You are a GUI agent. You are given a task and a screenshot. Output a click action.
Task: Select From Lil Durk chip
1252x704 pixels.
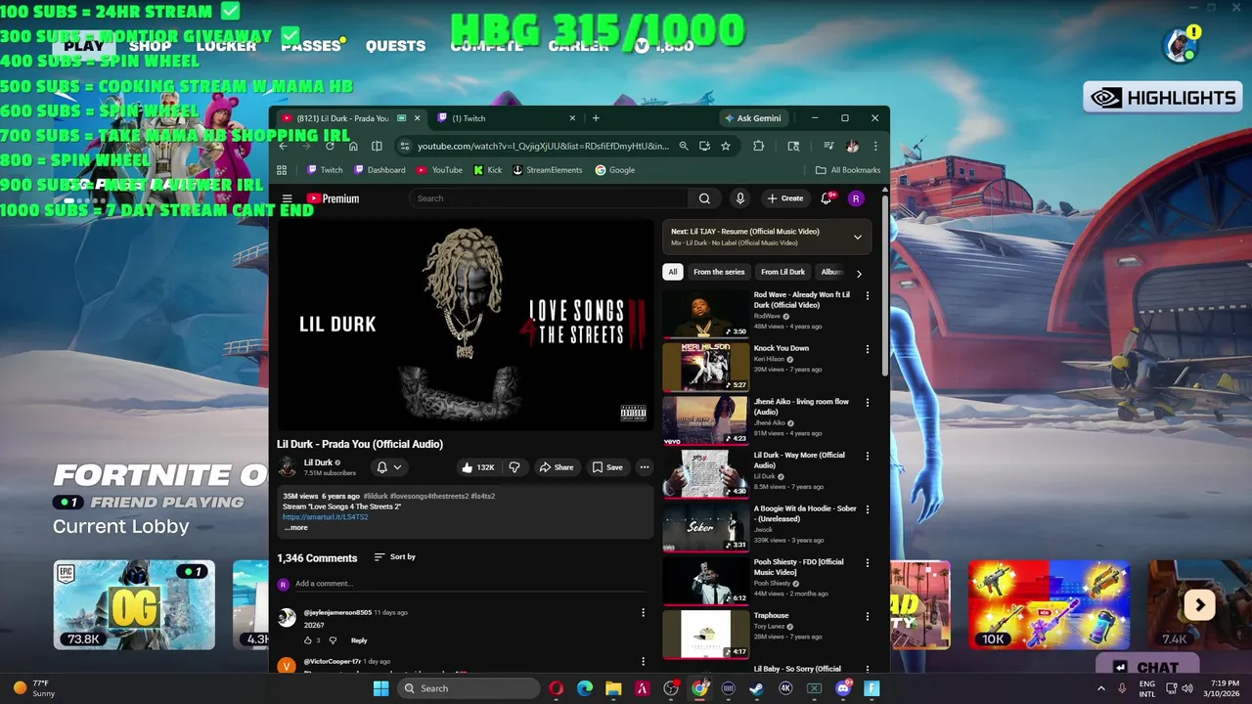coord(782,272)
